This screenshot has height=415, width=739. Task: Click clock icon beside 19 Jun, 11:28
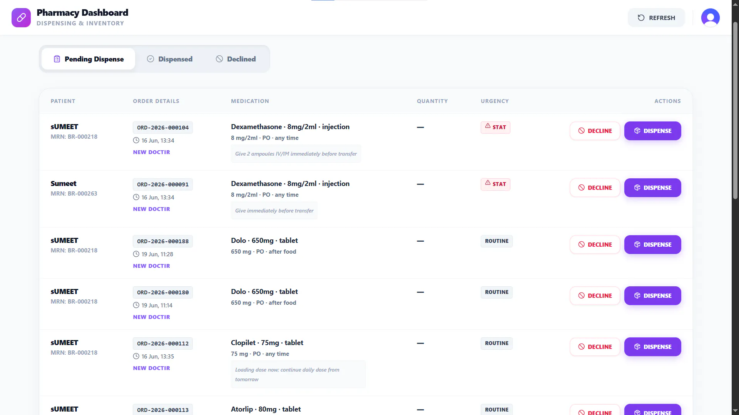136,254
